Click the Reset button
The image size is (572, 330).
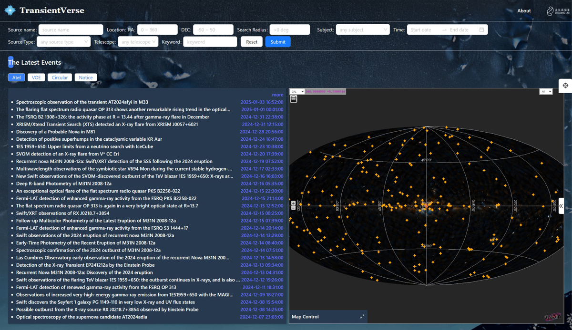coord(252,42)
